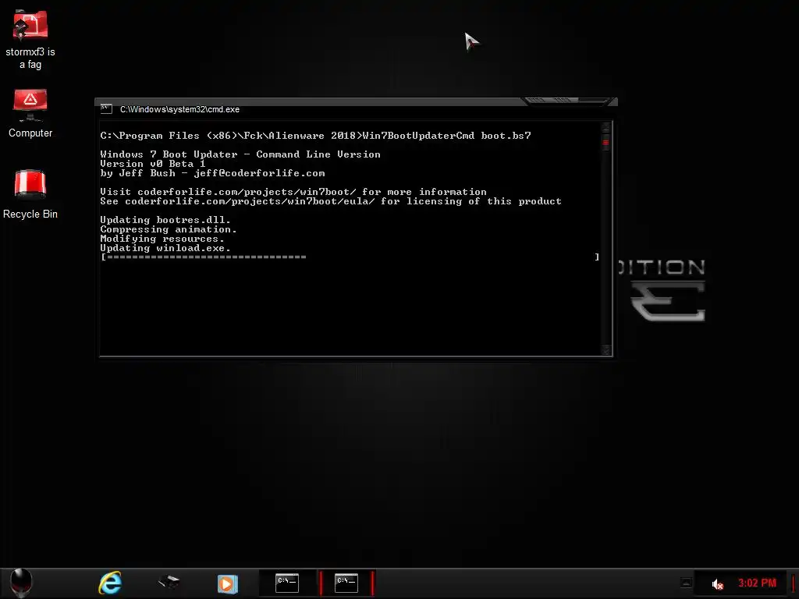Viewport: 799px width, 599px height.
Task: Click the cmd window vertical scrollbar thumb
Action: point(605,142)
